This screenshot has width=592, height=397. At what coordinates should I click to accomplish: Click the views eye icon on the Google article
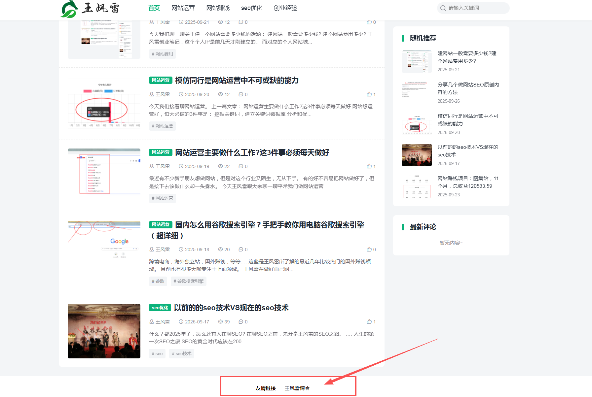click(220, 249)
